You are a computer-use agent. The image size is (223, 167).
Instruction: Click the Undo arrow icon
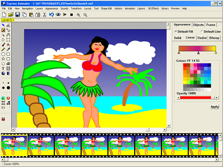click(51, 15)
